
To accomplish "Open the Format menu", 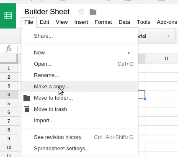I will [x=103, y=22].
